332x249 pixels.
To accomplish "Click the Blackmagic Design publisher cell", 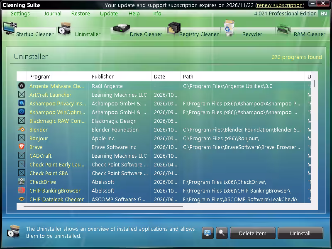I will pyautogui.click(x=114, y=121).
